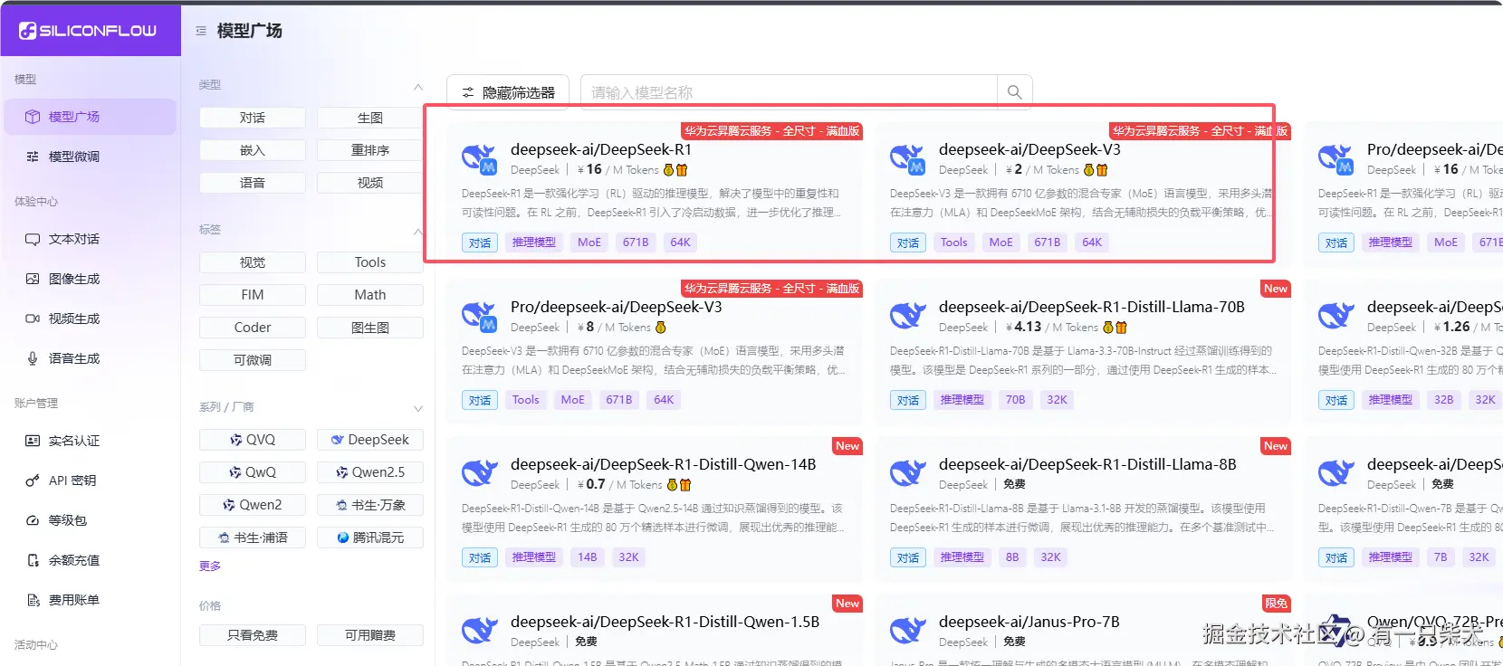1503x666 pixels.
Task: Click the whale logo on deepseek-ai/DeepSeek-V3 card
Action: [x=907, y=158]
